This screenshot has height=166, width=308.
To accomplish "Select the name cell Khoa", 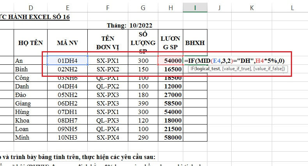I will pos(31,121).
